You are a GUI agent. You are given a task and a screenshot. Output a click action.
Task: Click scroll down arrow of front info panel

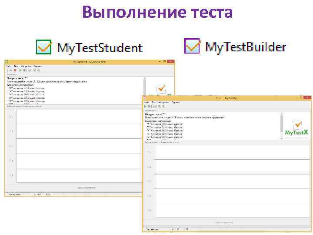click(282, 138)
